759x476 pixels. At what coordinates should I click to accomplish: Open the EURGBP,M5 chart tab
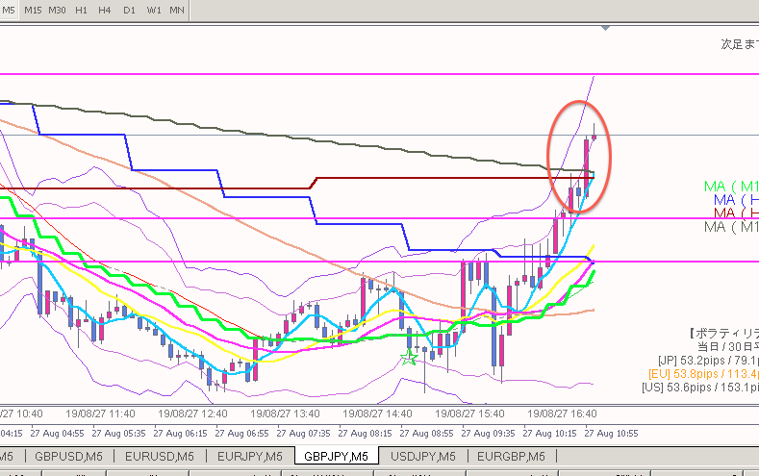tap(511, 456)
